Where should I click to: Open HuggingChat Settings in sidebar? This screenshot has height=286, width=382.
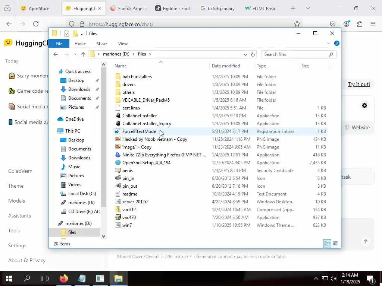tap(17, 245)
